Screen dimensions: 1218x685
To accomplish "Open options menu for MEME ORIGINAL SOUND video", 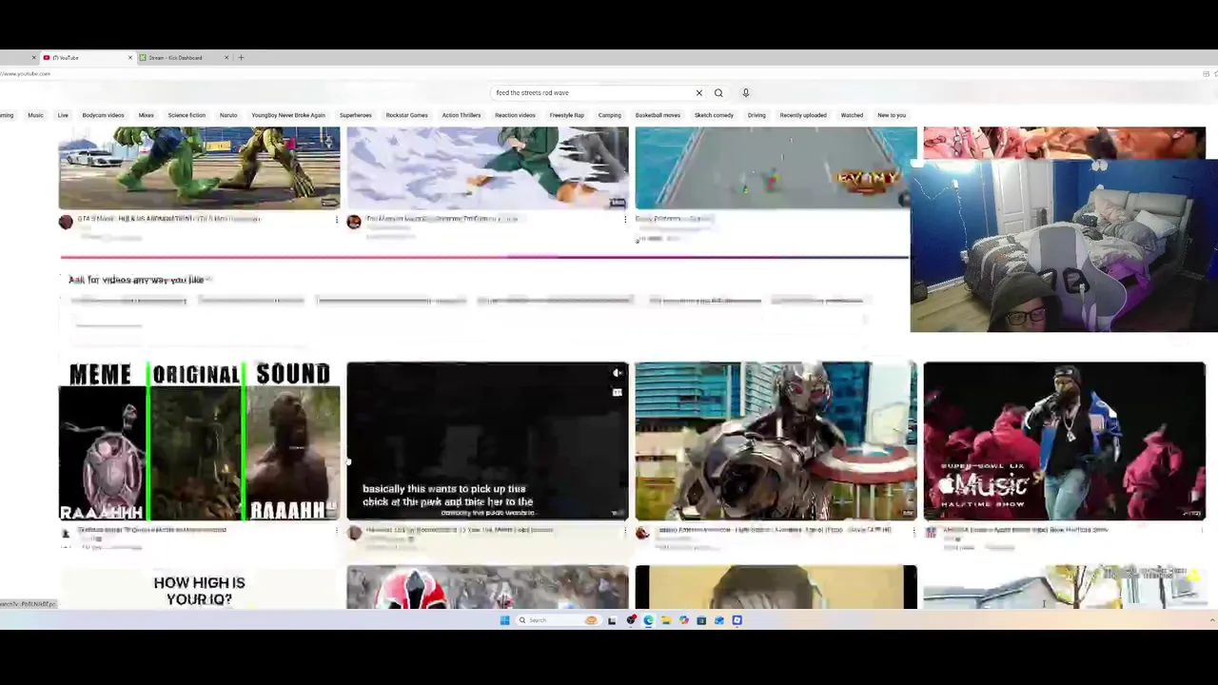I will (x=336, y=532).
